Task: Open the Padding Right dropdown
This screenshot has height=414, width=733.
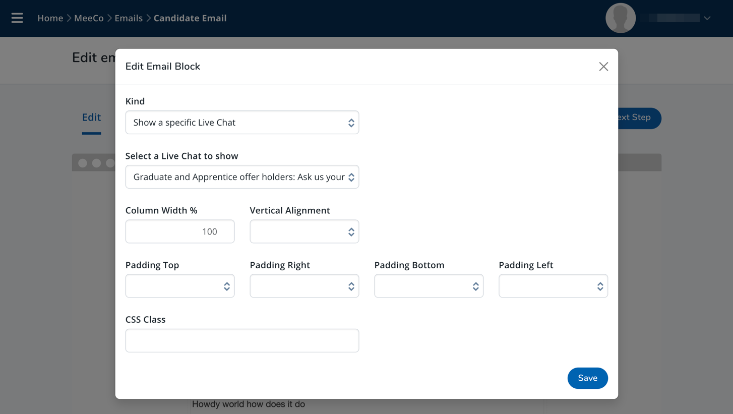Action: (304, 286)
